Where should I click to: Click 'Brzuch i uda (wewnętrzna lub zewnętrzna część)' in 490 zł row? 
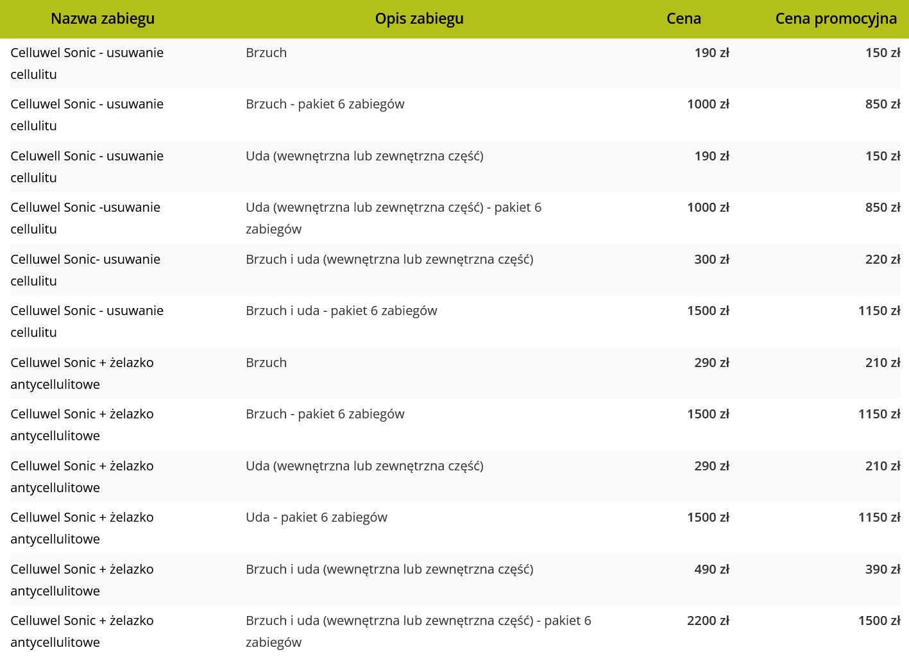click(x=390, y=569)
